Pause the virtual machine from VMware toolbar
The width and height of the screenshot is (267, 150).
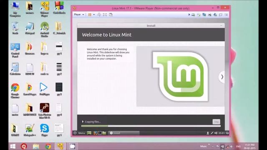pos(90,15)
